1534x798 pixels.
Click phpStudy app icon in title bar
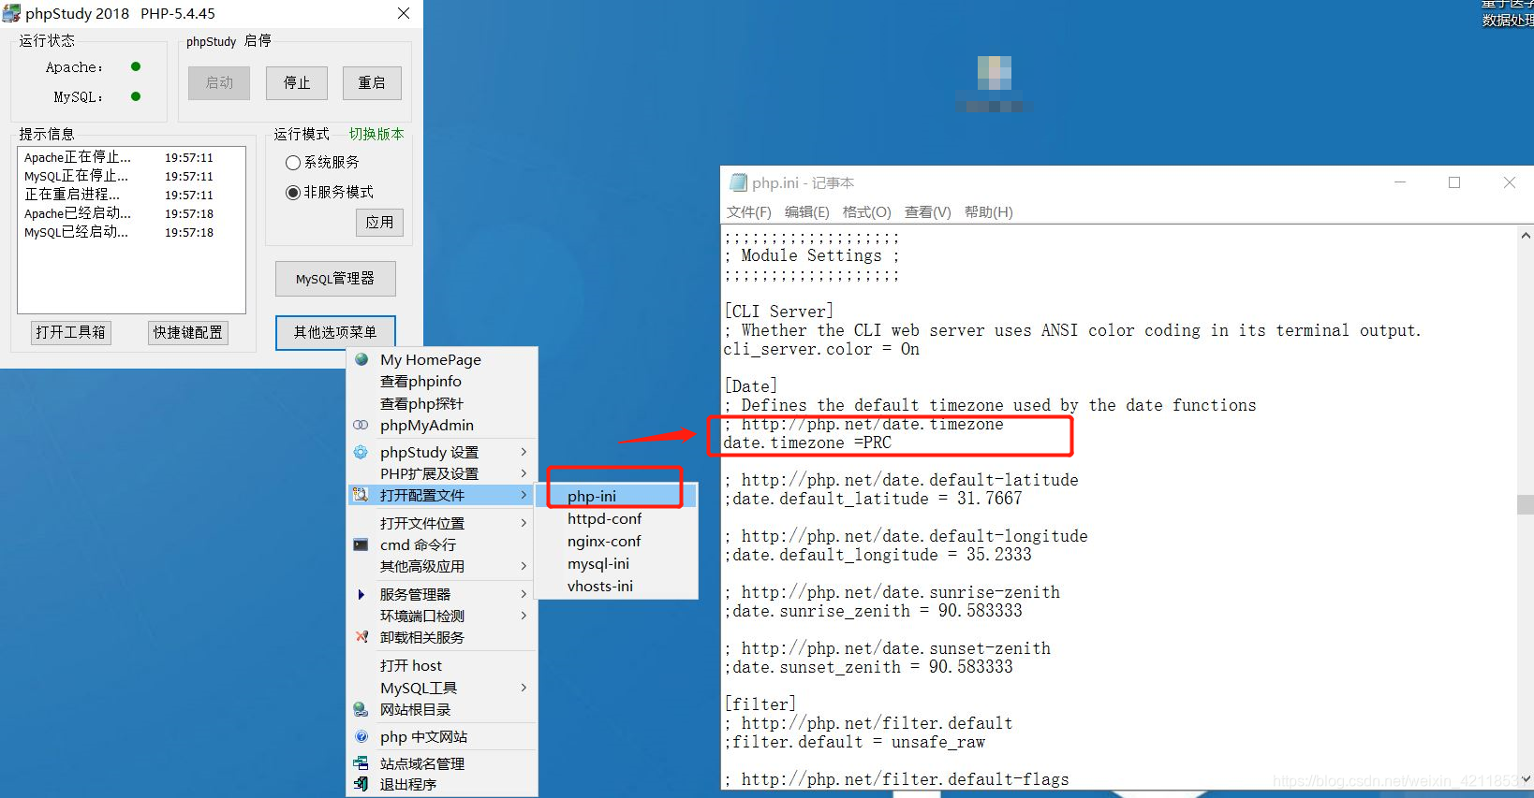[11, 13]
